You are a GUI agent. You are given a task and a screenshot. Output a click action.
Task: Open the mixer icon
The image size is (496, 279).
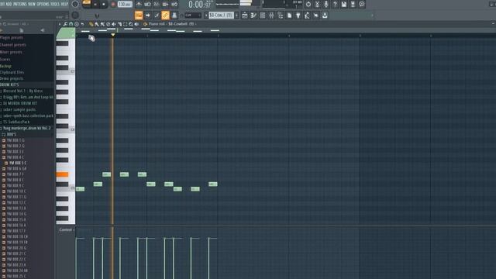coord(271,15)
